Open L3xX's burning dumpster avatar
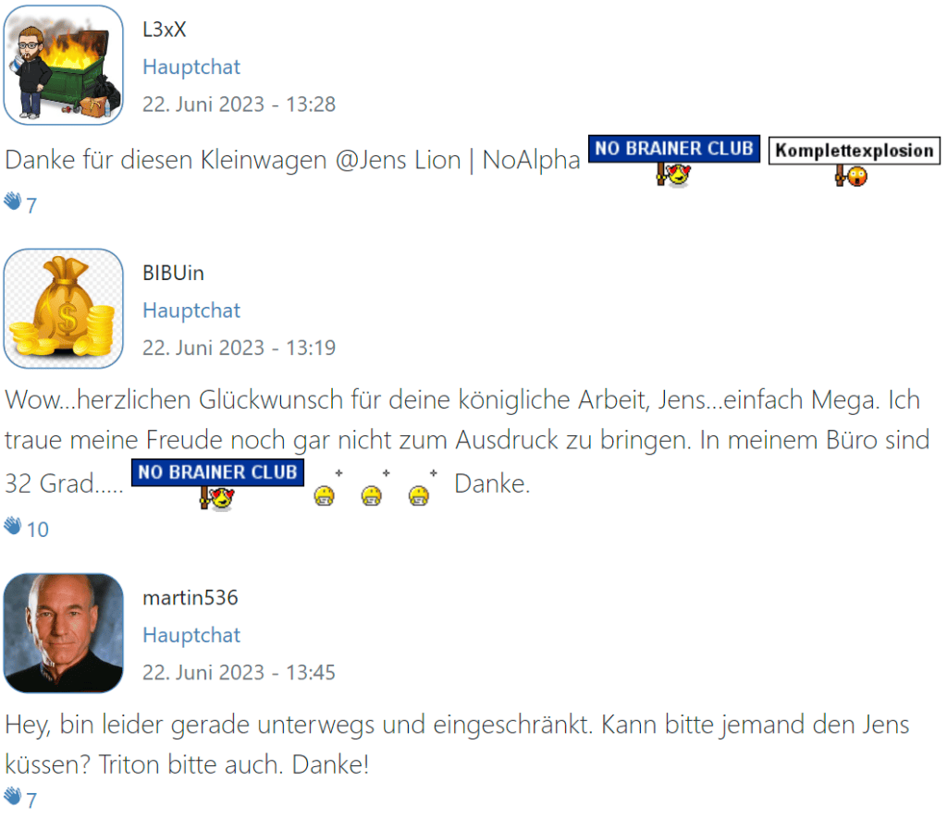The image size is (947, 818). (64, 66)
